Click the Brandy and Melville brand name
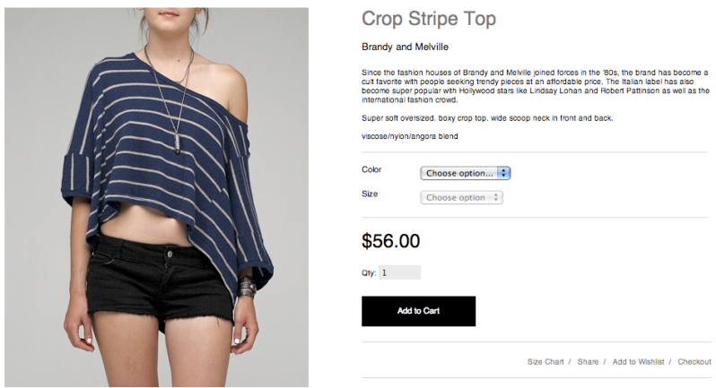The image size is (716, 388). pos(405,47)
